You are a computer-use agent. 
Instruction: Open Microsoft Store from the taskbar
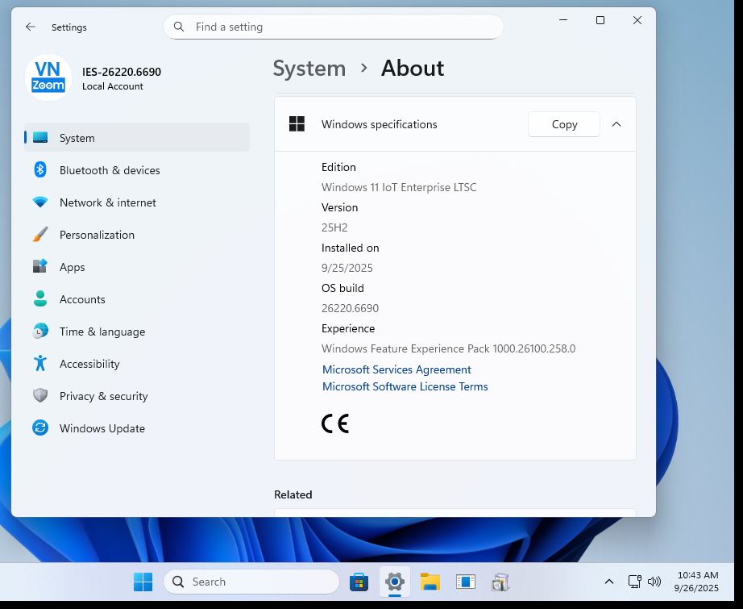click(359, 582)
